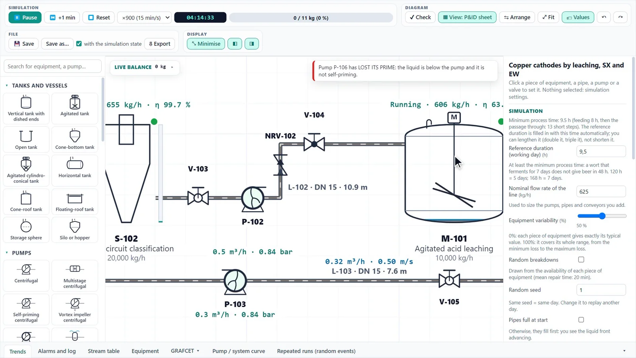636x358 pixels.
Task: Select the Vortex impeller centrifugal pump
Action: (75, 309)
